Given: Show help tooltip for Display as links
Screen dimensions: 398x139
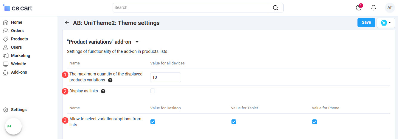Looking at the screenshot, I should [x=103, y=91].
